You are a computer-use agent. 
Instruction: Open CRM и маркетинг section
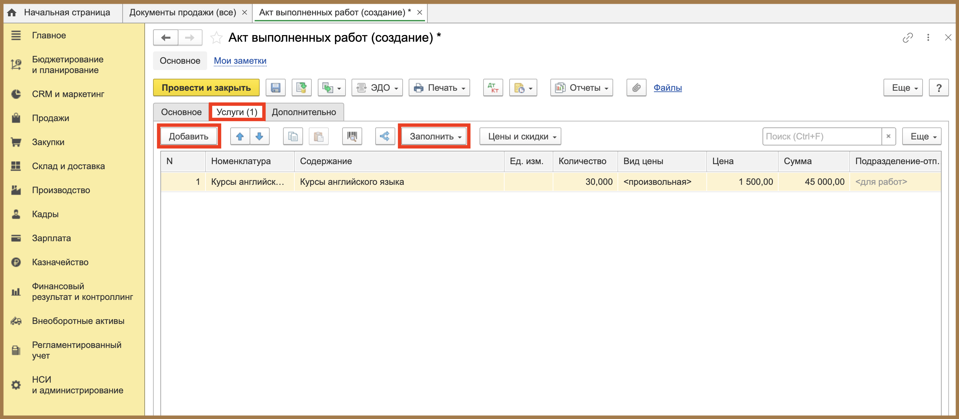68,94
